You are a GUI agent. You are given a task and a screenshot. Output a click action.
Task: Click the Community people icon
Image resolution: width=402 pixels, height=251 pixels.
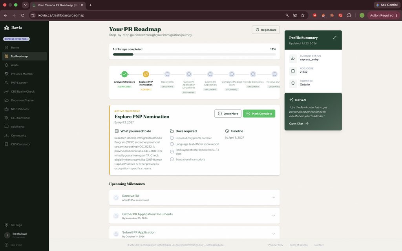(x=6, y=135)
